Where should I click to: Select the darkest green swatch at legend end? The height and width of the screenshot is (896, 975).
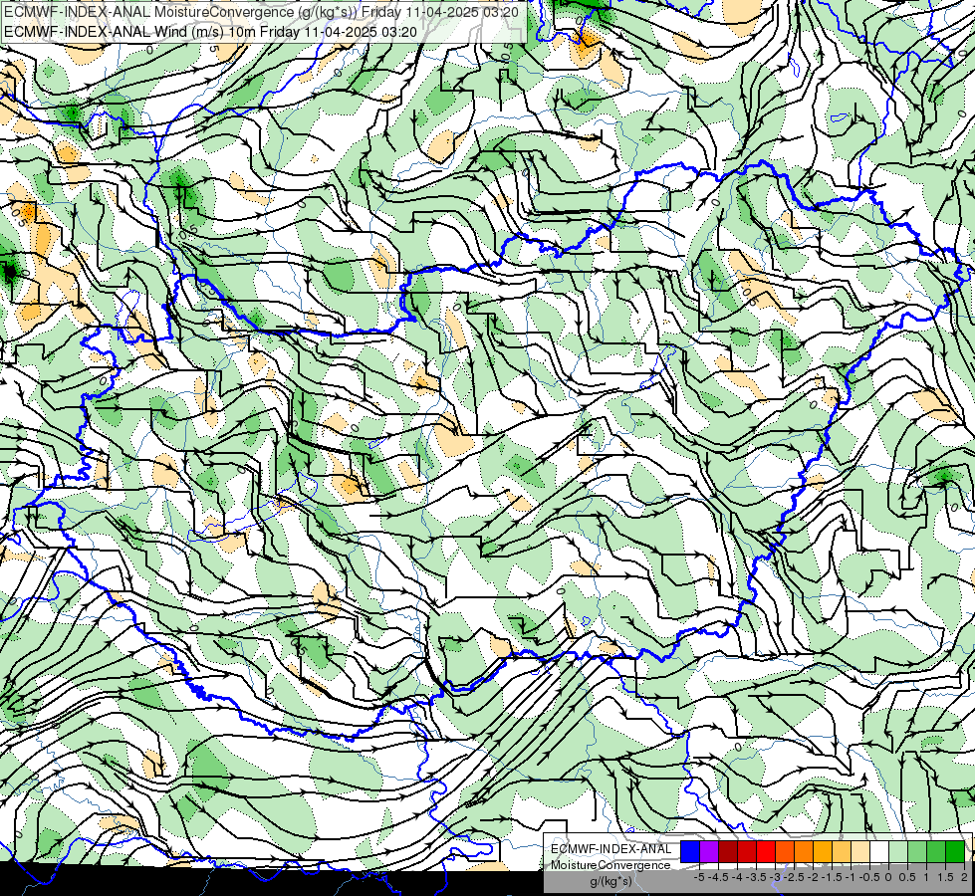(x=955, y=851)
